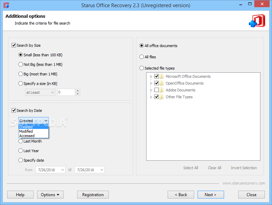272x205 pixels.
Task: Click the Help button
Action: coord(20,194)
